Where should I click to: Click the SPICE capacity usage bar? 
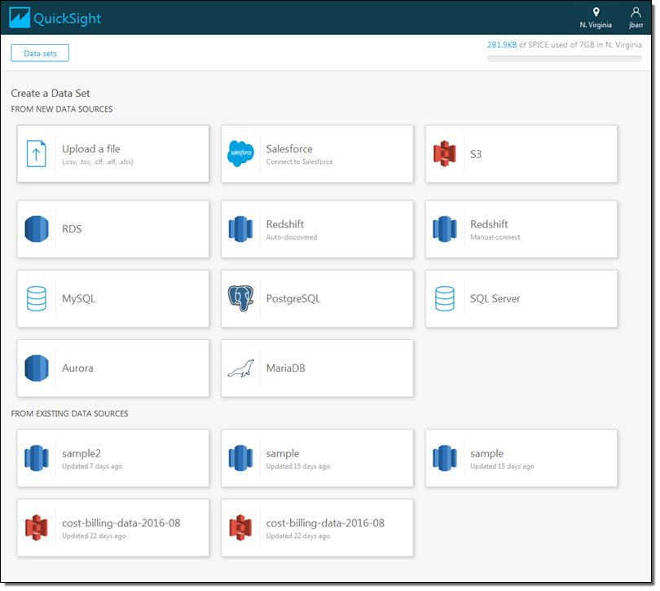pyautogui.click(x=565, y=59)
